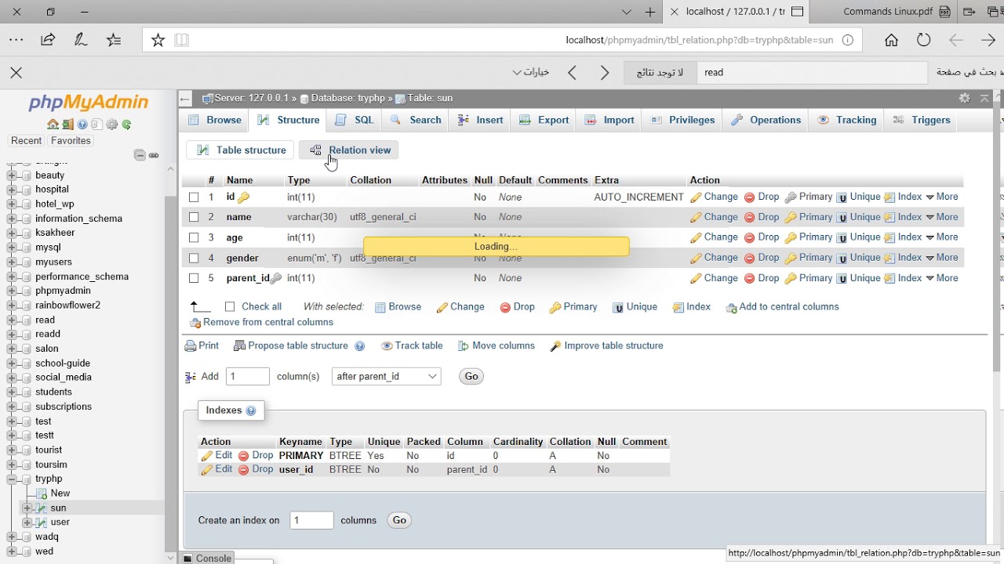This screenshot has width=1004, height=564.
Task: Reload navigation panel green arrow icon
Action: coord(126,125)
